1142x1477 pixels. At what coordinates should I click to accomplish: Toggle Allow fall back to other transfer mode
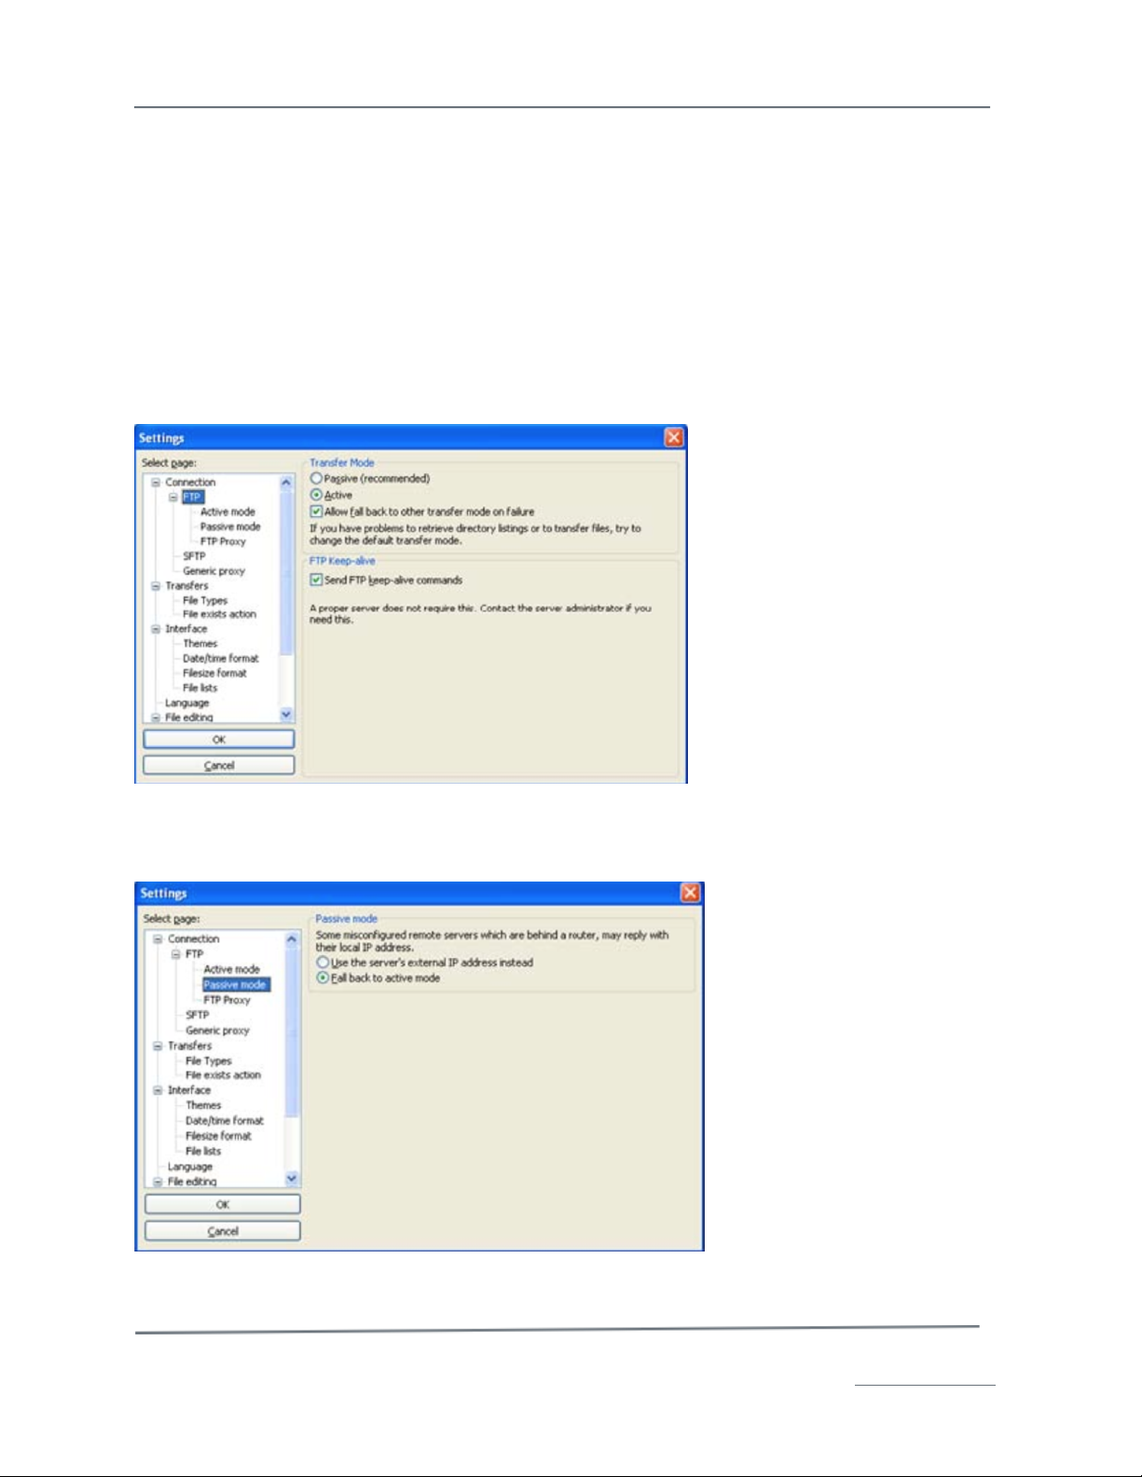[316, 512]
